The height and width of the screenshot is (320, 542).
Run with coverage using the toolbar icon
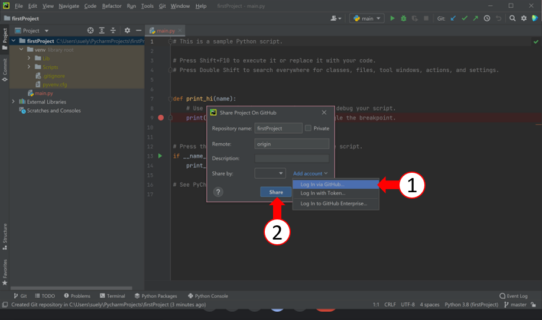click(415, 18)
